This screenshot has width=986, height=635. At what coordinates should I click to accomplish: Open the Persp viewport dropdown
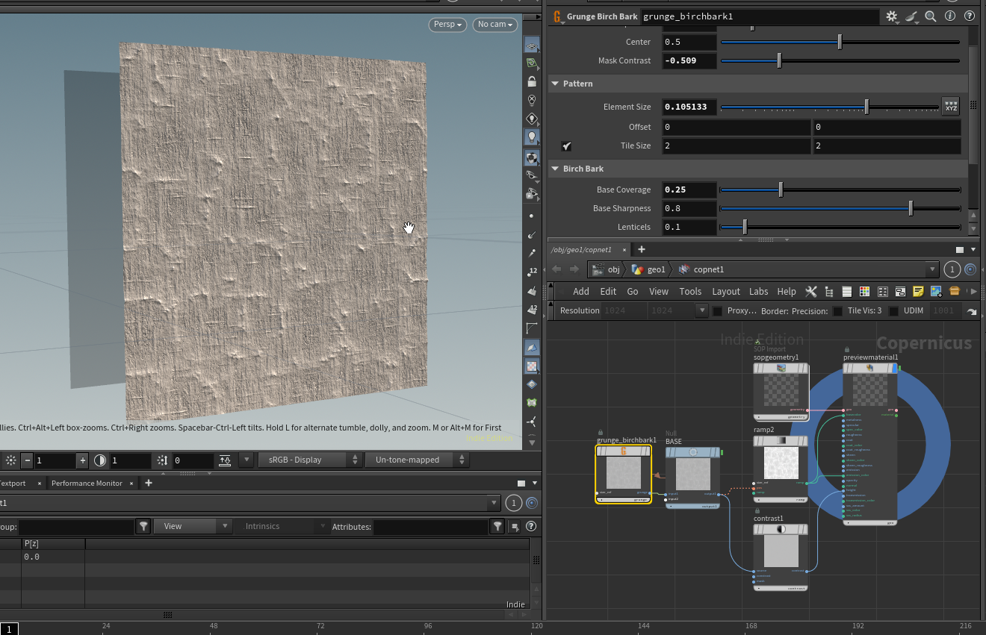[x=448, y=25]
